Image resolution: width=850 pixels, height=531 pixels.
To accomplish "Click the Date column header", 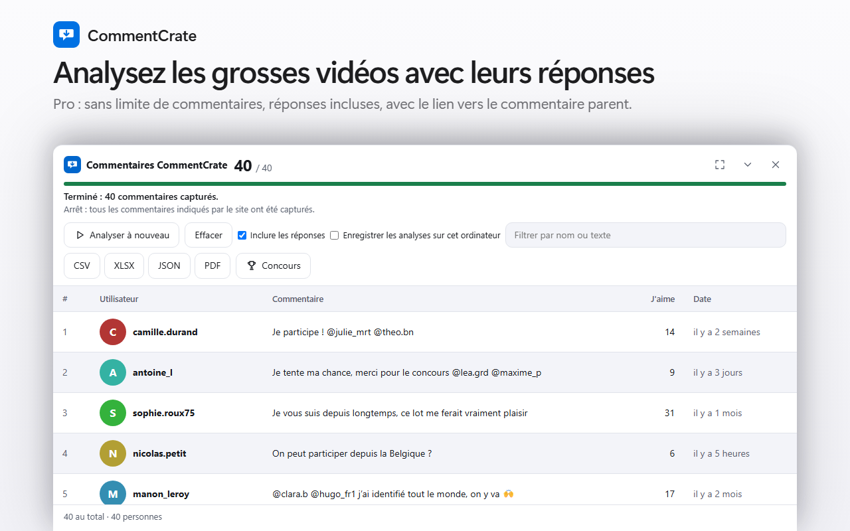I will coord(702,299).
